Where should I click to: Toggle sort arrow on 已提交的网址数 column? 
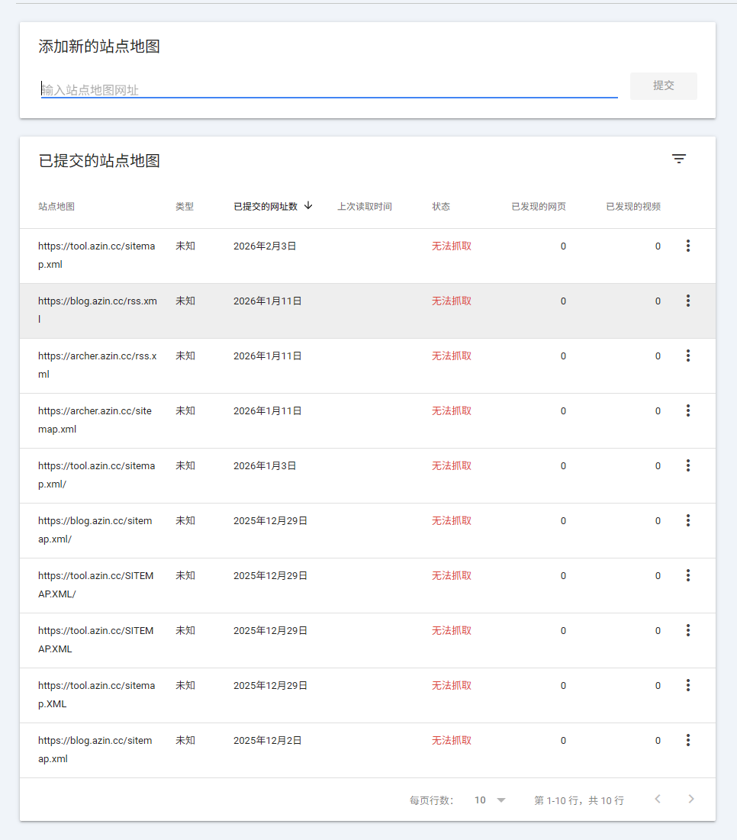click(x=308, y=205)
